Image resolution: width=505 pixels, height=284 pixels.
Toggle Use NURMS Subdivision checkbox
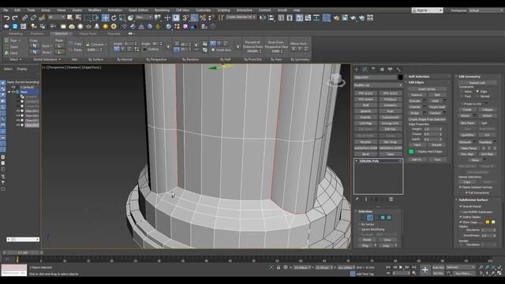point(461,212)
